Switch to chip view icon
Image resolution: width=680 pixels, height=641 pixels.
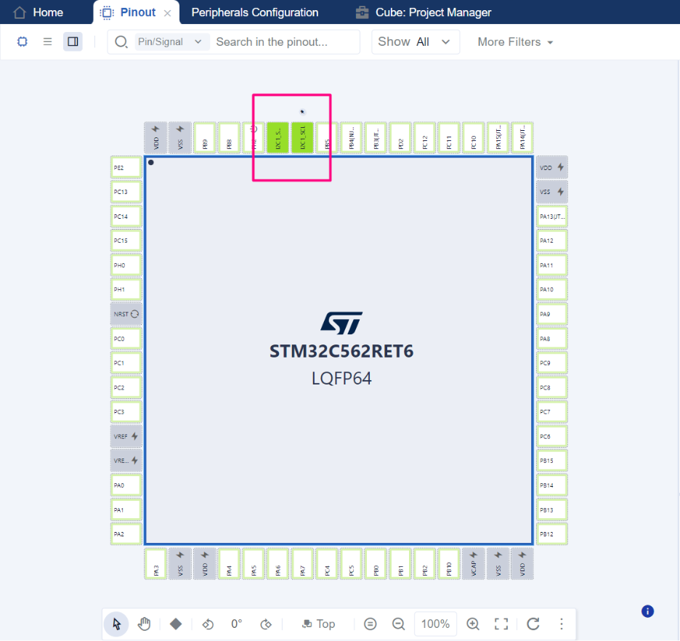[x=22, y=41]
